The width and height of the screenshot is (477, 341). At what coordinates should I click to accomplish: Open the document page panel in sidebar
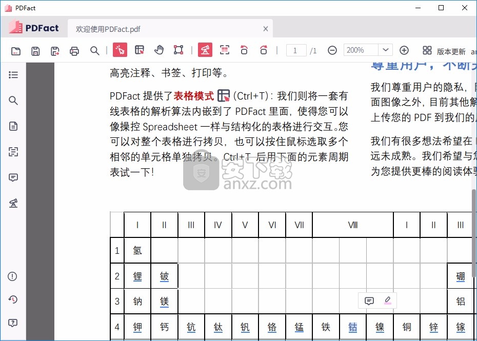(13, 126)
